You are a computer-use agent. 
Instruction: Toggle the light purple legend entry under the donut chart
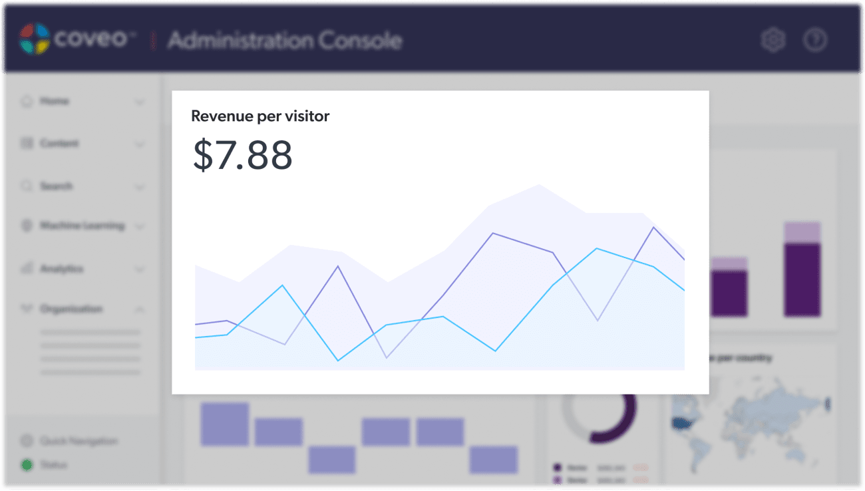coord(557,480)
